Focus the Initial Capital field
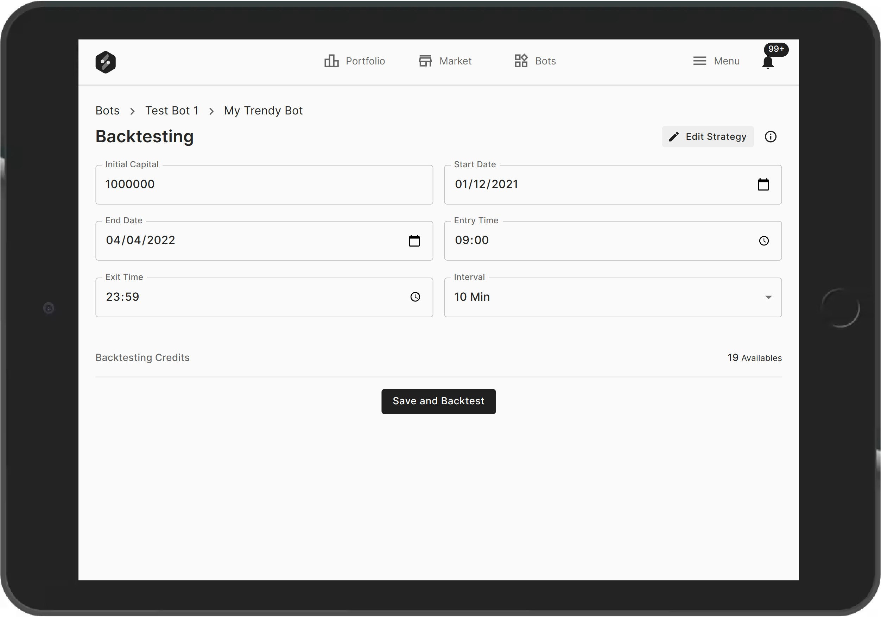This screenshot has height=617, width=881. pos(264,185)
